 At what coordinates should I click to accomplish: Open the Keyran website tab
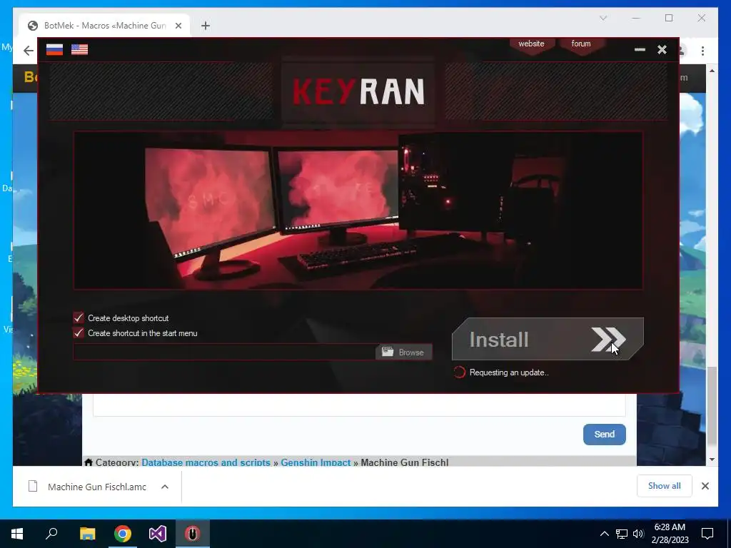pos(531,44)
